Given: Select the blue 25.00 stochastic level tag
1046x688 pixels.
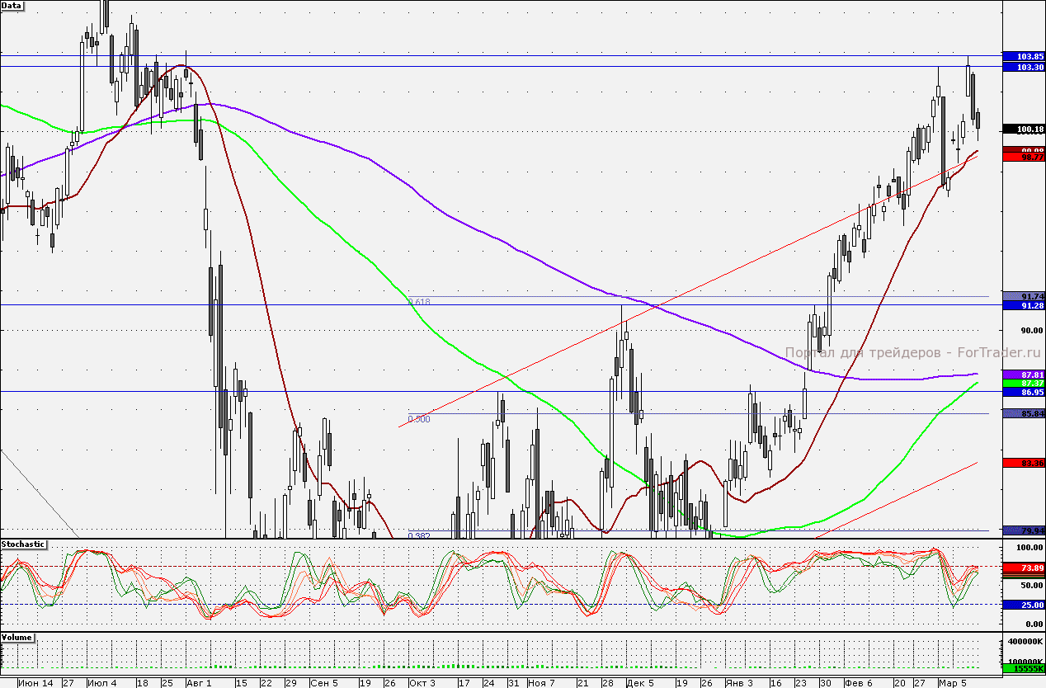Looking at the screenshot, I should coord(1022,605).
